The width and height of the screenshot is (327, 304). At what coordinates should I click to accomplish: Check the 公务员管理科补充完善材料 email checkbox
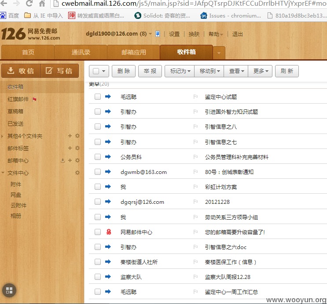coord(98,157)
